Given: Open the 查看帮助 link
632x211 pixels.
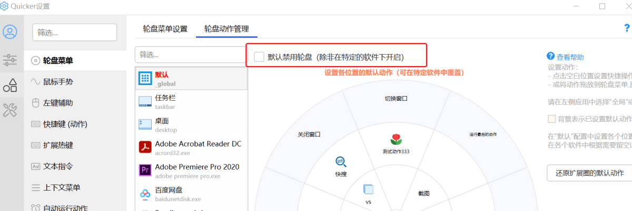Looking at the screenshot, I should click(x=570, y=57).
